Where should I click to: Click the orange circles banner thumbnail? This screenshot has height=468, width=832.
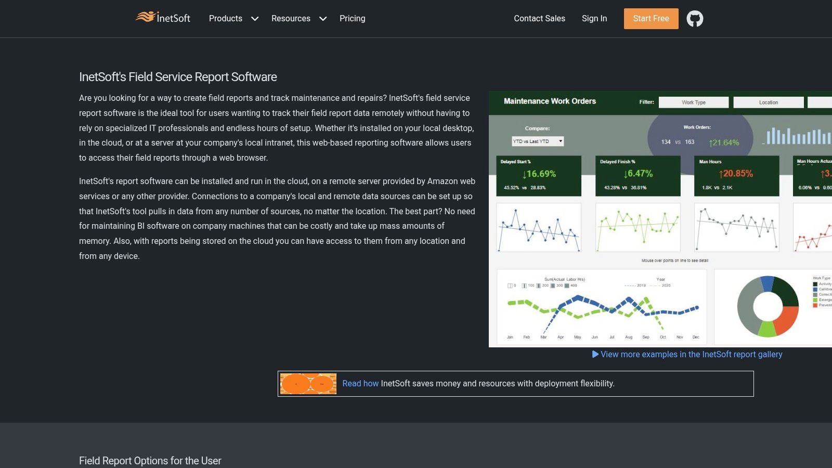point(308,384)
